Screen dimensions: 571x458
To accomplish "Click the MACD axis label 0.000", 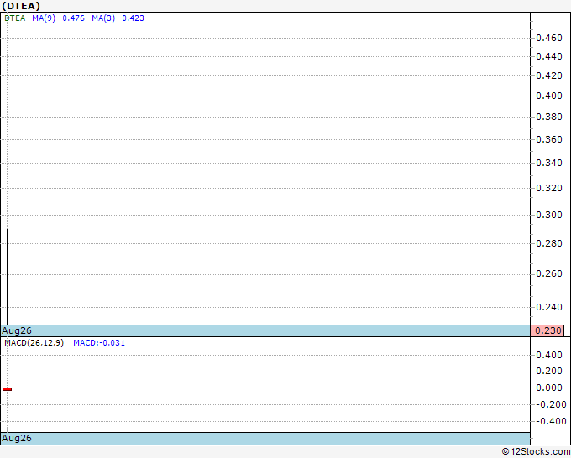I will [x=549, y=388].
